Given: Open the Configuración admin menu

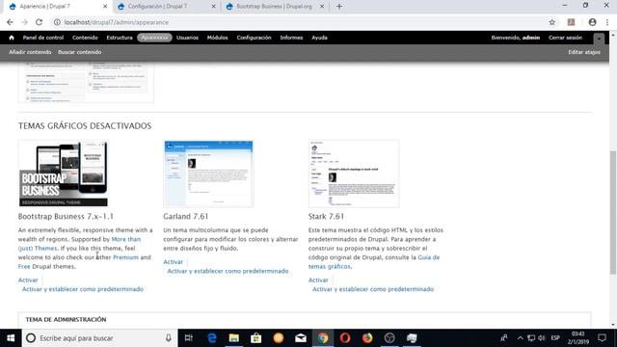Looking at the screenshot, I should (x=254, y=38).
